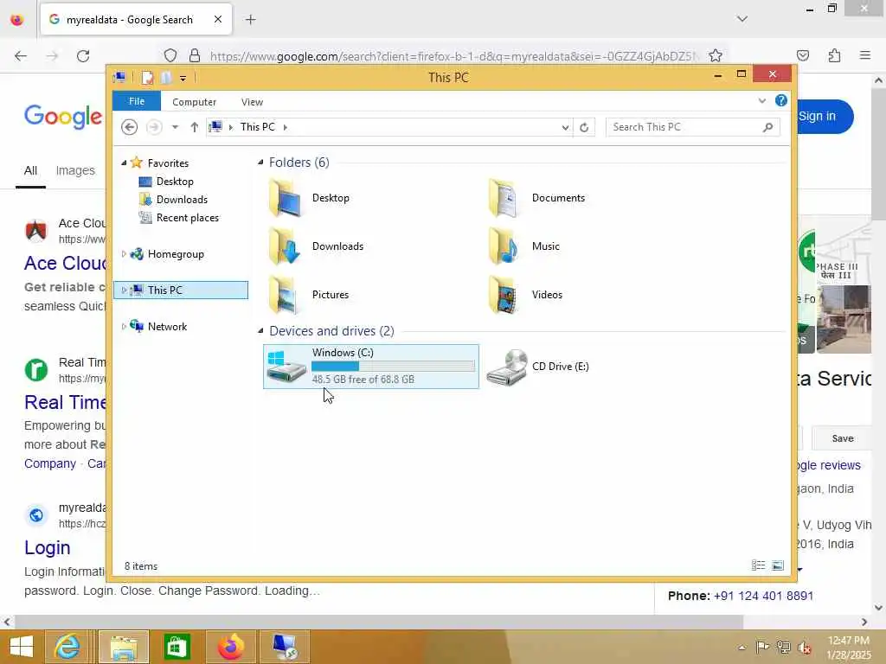Expand the Network tree node
Viewport: 886px width, 664px height.
(x=124, y=326)
